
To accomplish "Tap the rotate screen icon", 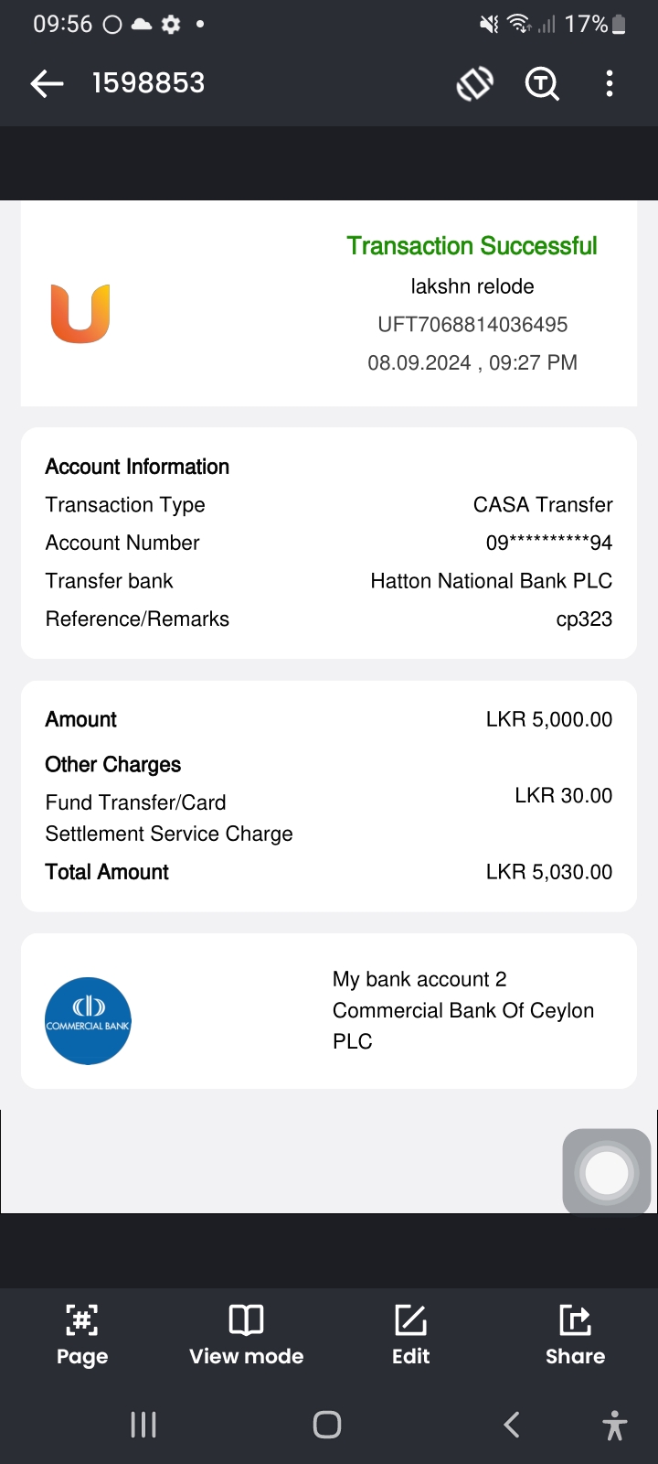I will point(474,84).
